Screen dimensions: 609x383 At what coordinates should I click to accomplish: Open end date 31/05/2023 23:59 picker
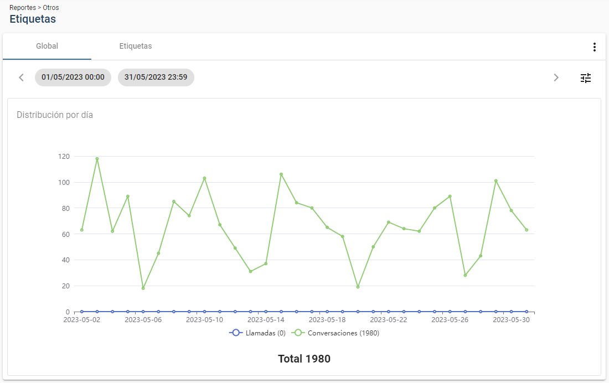[x=156, y=77]
